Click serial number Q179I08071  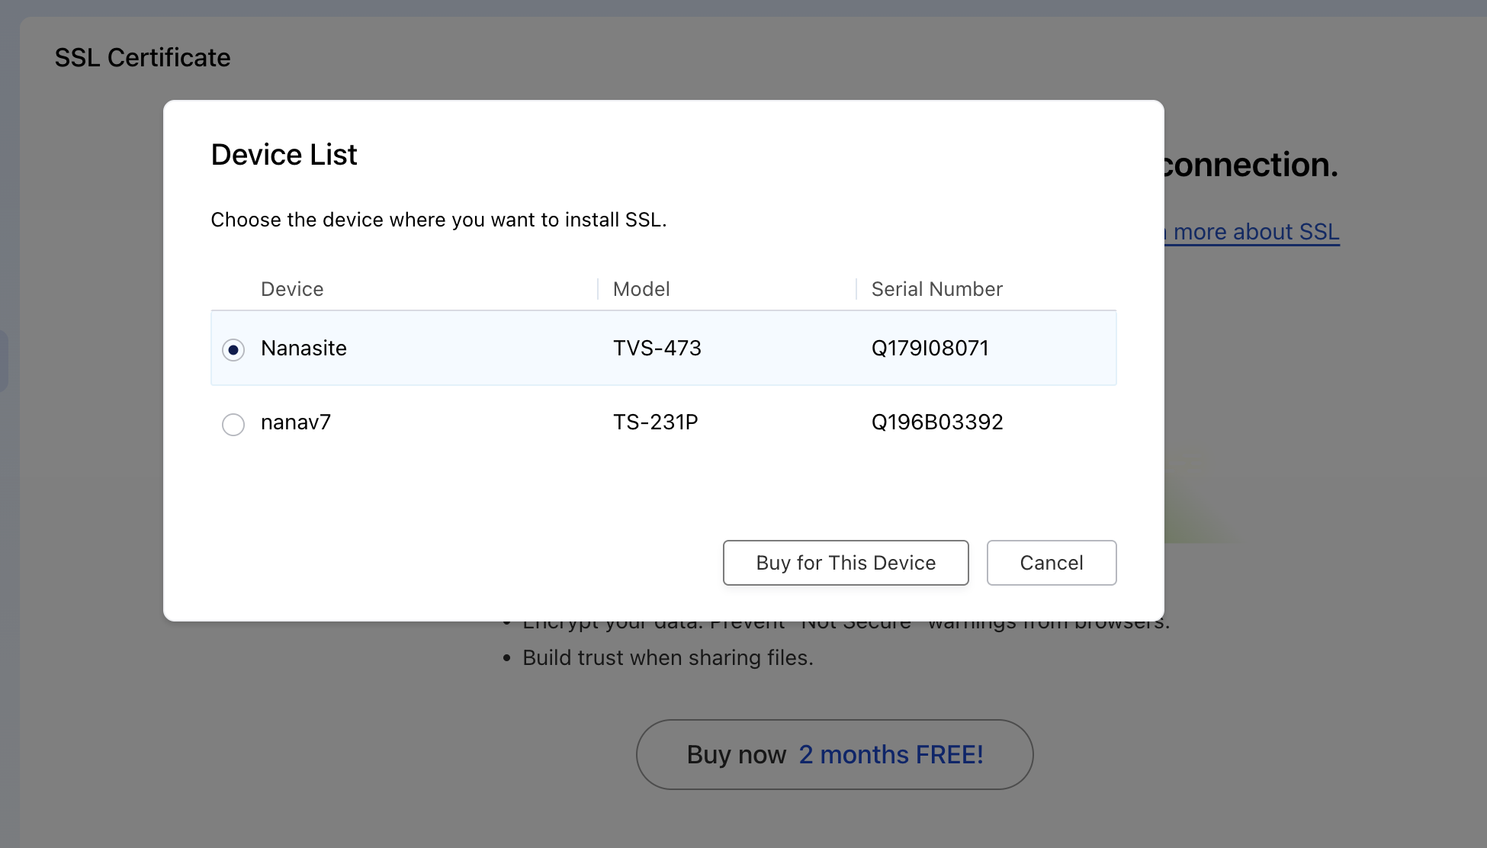[930, 348]
